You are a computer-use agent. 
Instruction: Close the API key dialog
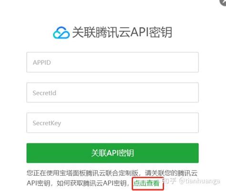[x=223, y=2]
